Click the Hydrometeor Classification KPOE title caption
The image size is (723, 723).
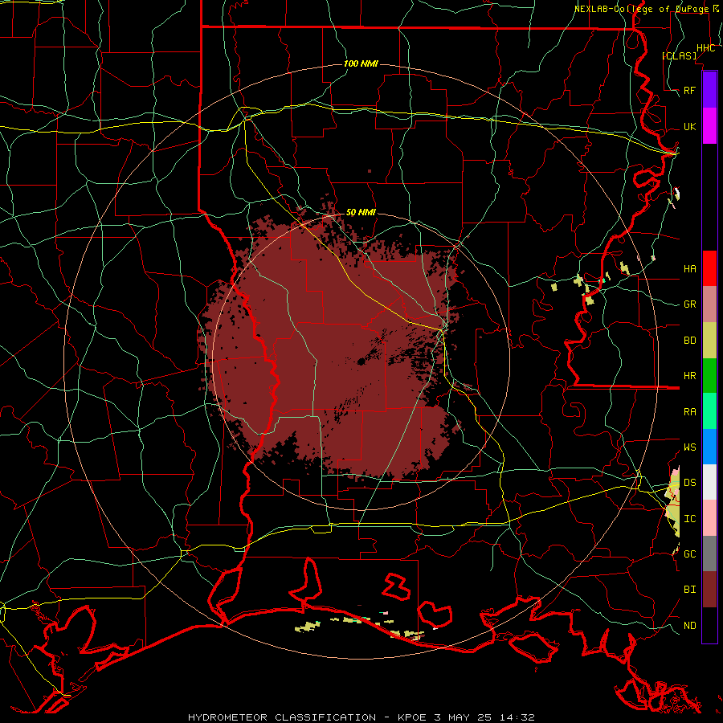[x=361, y=717]
